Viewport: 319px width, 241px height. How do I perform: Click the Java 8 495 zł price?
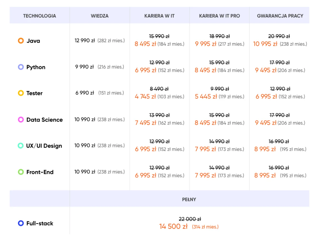(x=145, y=44)
